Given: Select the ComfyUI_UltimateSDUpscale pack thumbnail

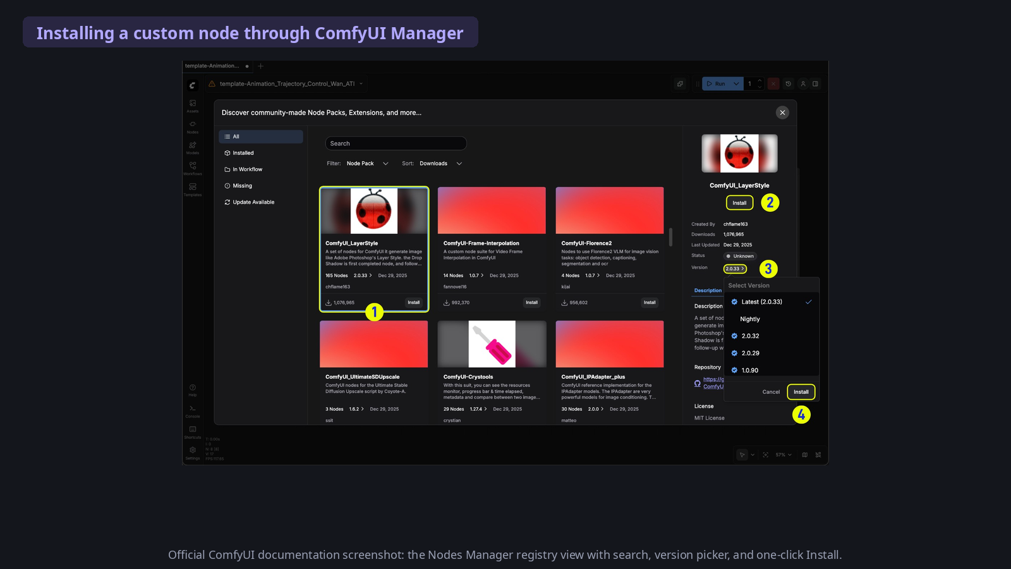Looking at the screenshot, I should pos(374,344).
